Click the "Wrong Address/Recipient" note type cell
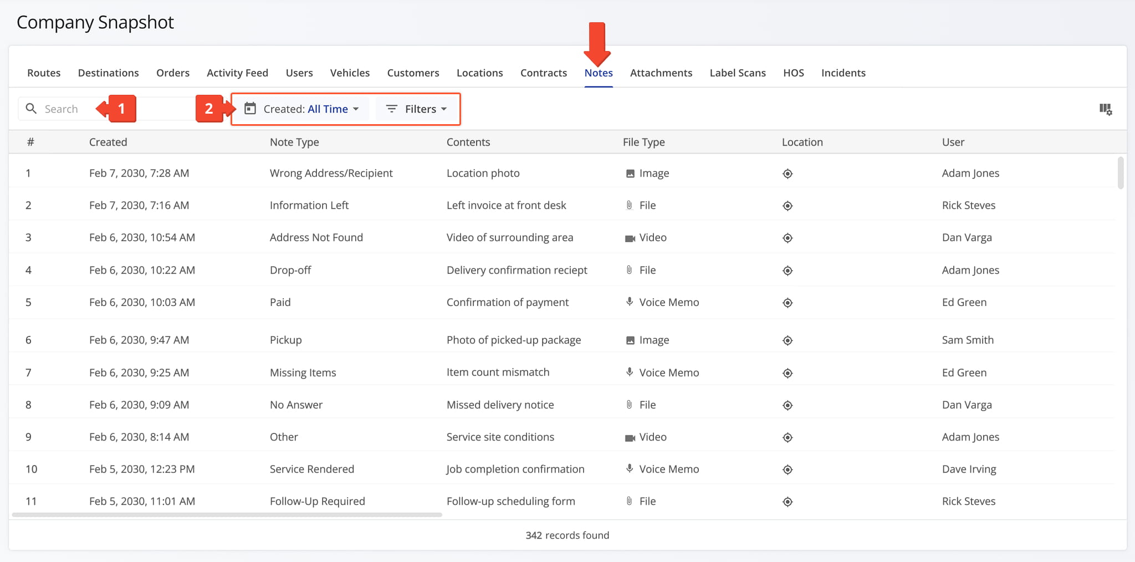This screenshot has width=1135, height=562. (331, 173)
